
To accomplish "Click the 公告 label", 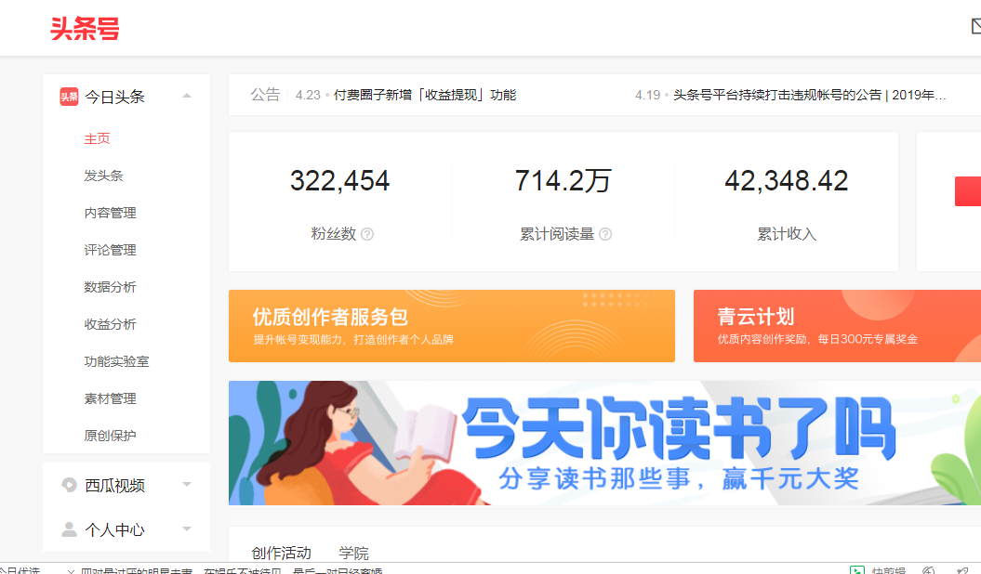I will 265,95.
